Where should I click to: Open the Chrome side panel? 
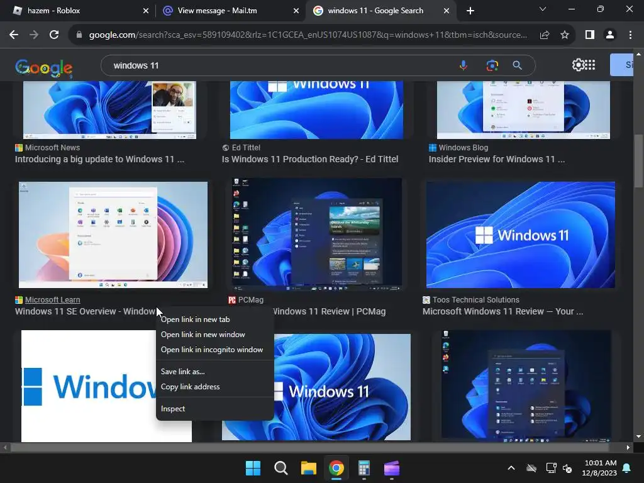[x=590, y=35]
